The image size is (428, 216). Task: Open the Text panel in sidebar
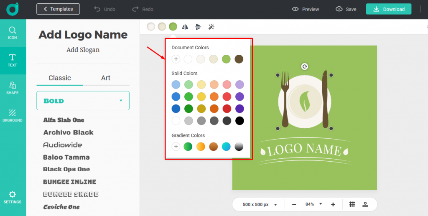tap(12, 60)
